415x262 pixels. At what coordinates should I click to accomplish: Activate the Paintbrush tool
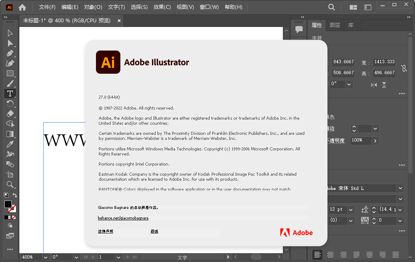coord(10,83)
